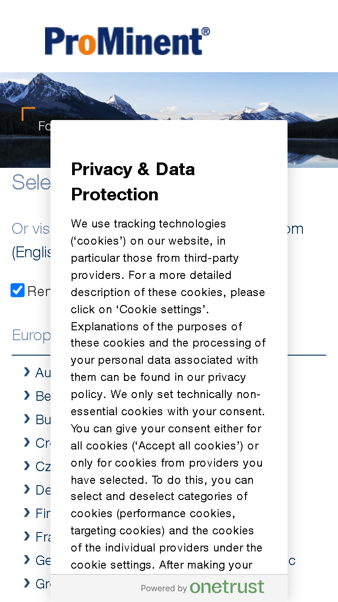Select the 'Europ' region heading
The height and width of the screenshot is (602, 338).
point(31,335)
